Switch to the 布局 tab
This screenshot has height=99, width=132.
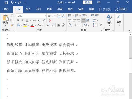pos(49,9)
